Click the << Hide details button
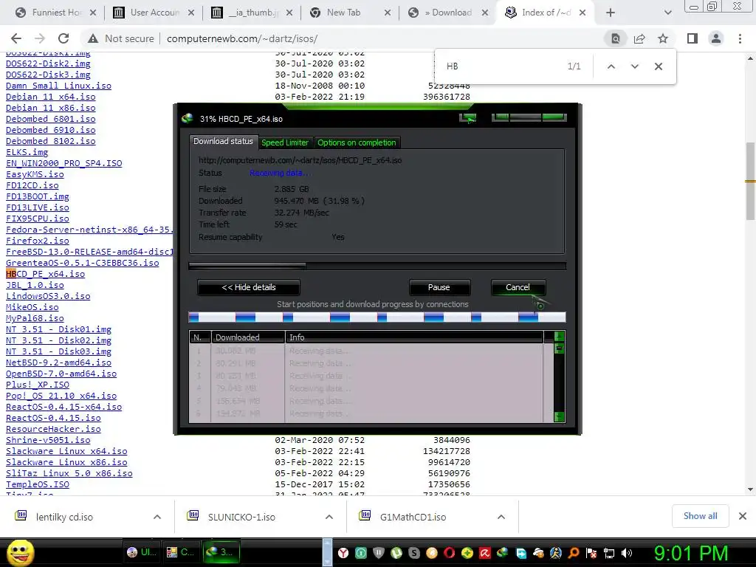This screenshot has width=756, height=567. point(249,287)
